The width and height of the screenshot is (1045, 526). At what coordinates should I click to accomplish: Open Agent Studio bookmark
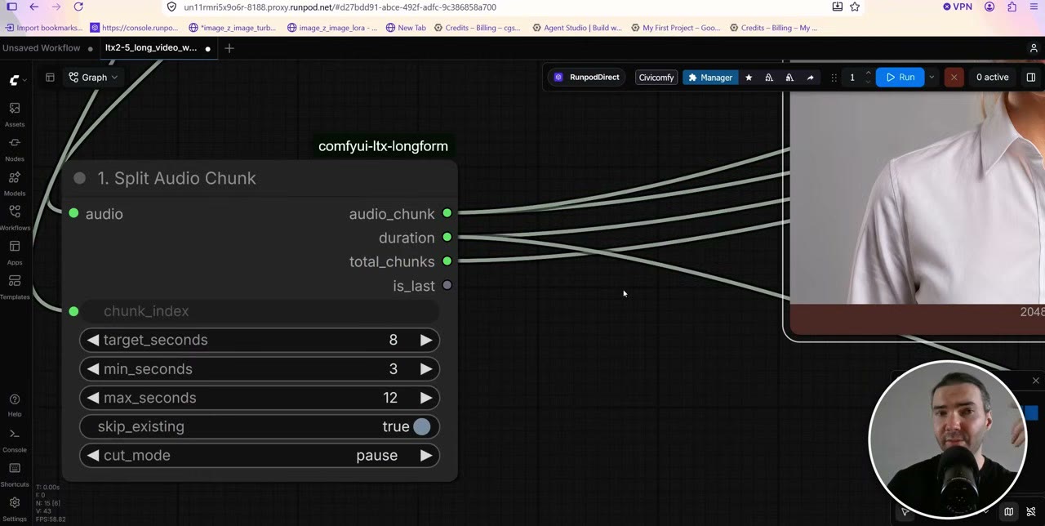577,28
